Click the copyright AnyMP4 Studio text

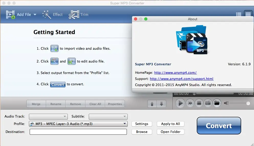pos(183,85)
